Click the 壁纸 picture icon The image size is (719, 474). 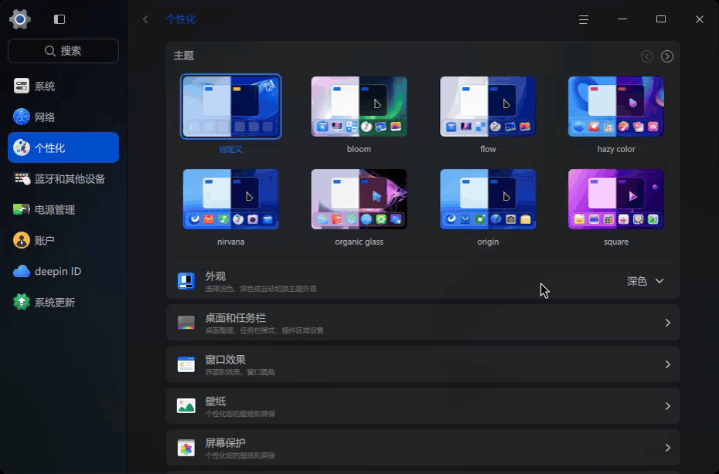click(186, 406)
